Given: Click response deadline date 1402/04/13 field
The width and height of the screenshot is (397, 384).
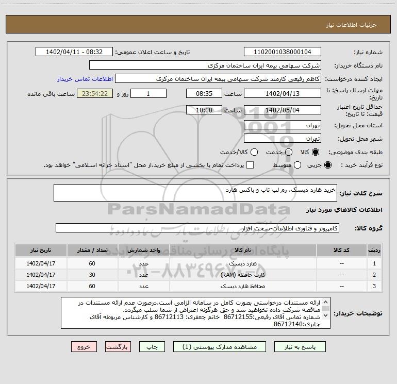Looking at the screenshot, I should [283, 93].
